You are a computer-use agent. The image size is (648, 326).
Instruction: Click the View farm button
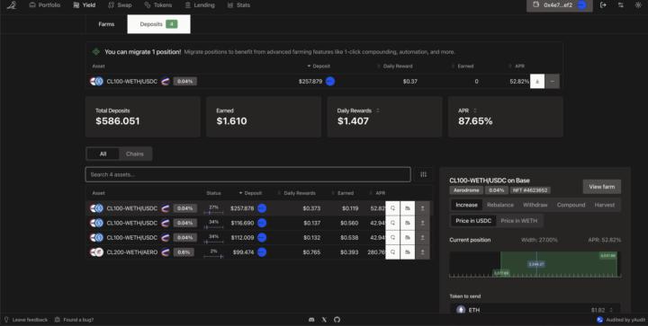point(602,187)
